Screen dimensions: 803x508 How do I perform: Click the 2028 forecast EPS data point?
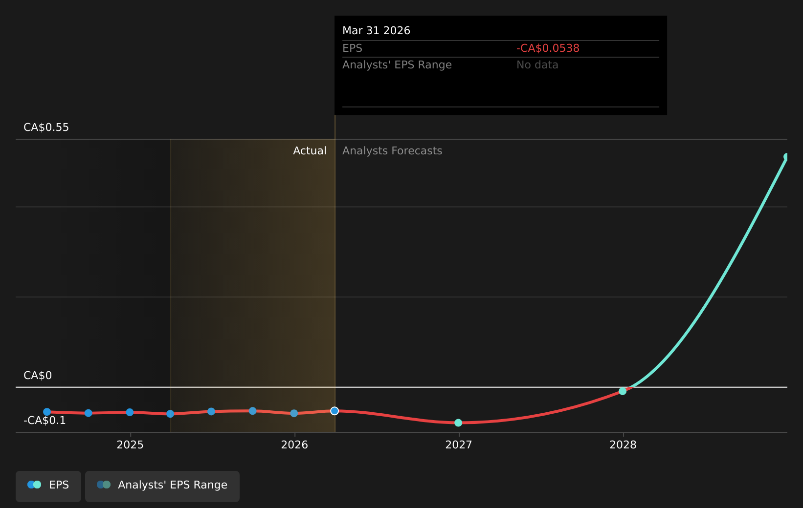[623, 391]
